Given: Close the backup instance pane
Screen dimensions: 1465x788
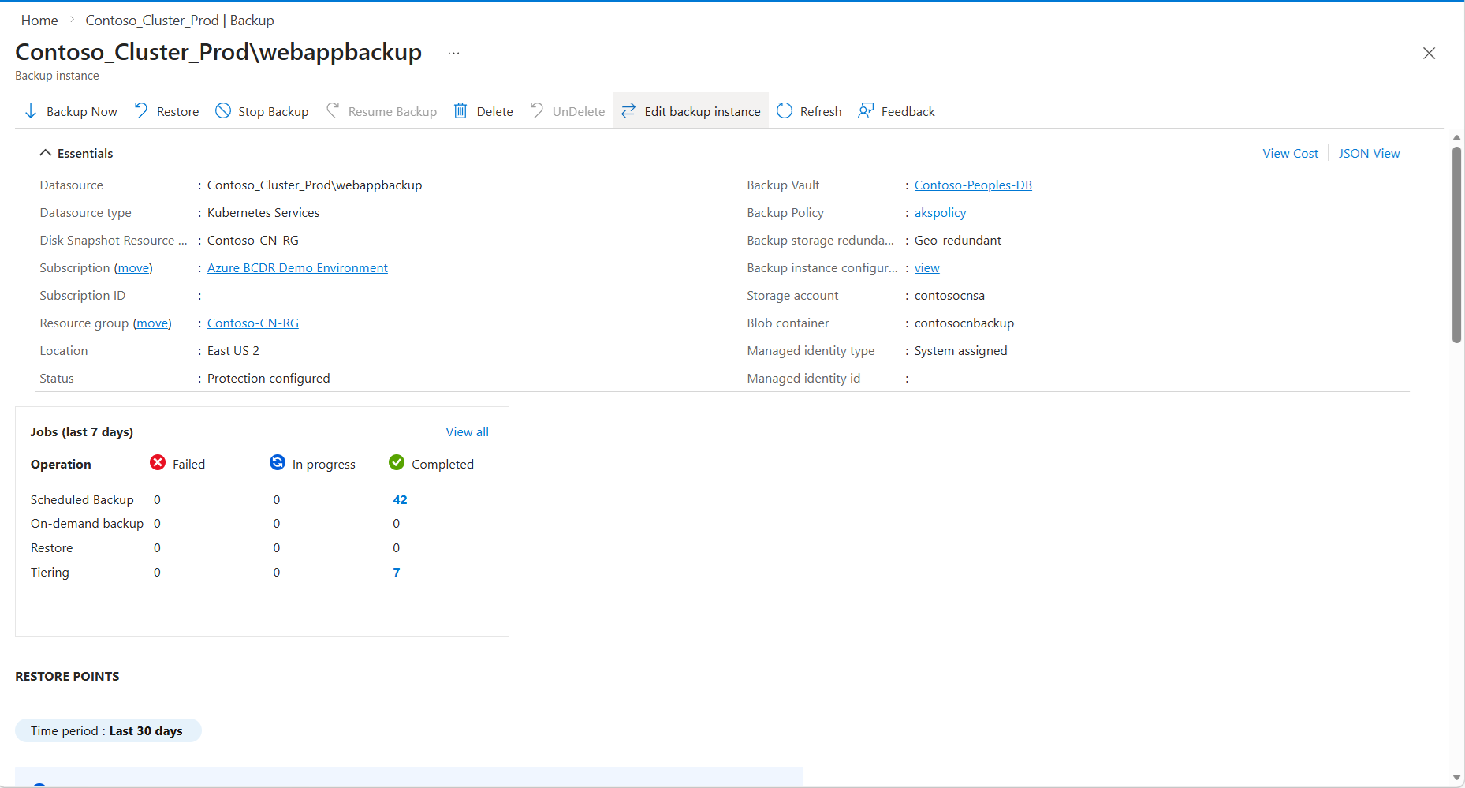Looking at the screenshot, I should pyautogui.click(x=1429, y=53).
